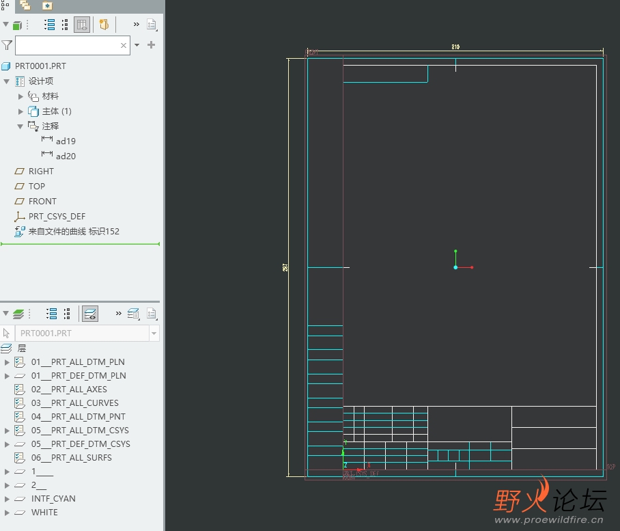Open the dropdown arrow next to the filter box
This screenshot has height=531, width=620.
[x=137, y=45]
